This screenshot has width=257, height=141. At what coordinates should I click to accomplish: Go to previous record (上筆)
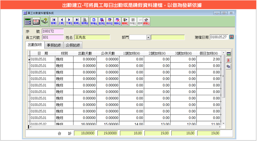click(61, 22)
